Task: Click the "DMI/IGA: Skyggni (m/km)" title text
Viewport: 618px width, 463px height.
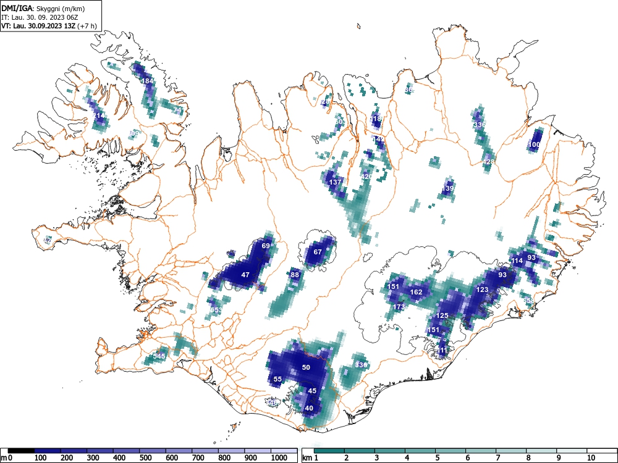Action: (x=43, y=8)
